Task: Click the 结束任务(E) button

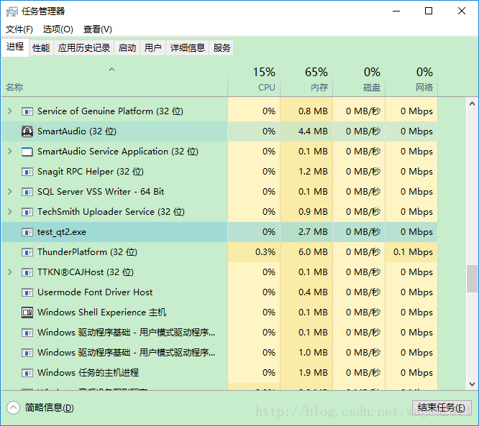Action: 442,408
